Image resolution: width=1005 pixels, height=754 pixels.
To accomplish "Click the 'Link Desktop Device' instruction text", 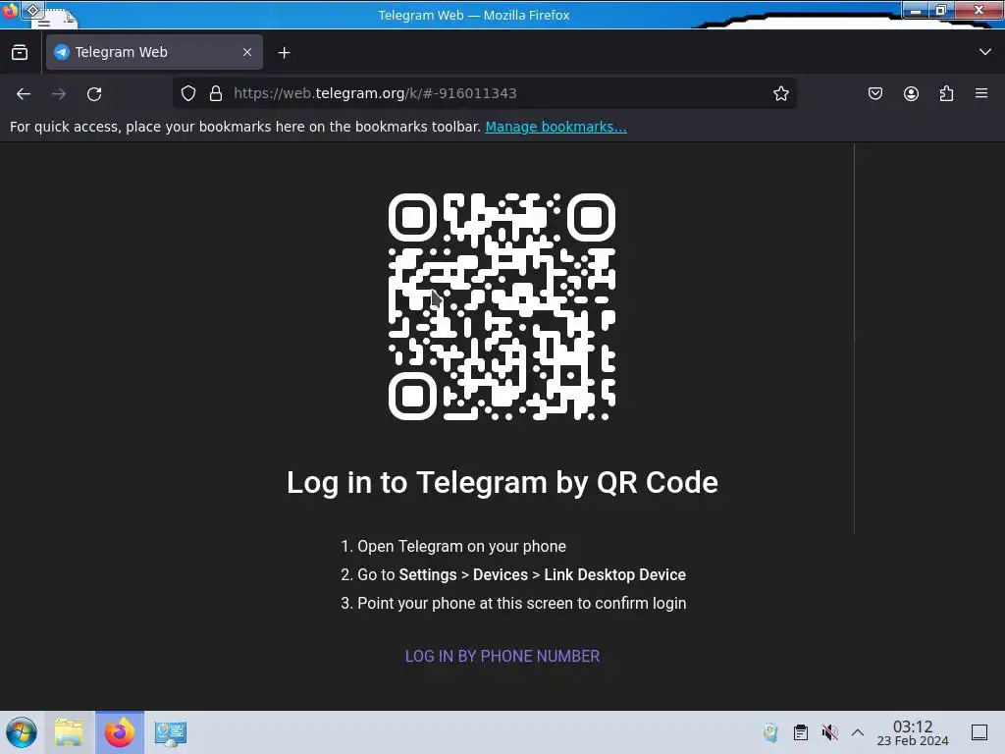I will 614,574.
